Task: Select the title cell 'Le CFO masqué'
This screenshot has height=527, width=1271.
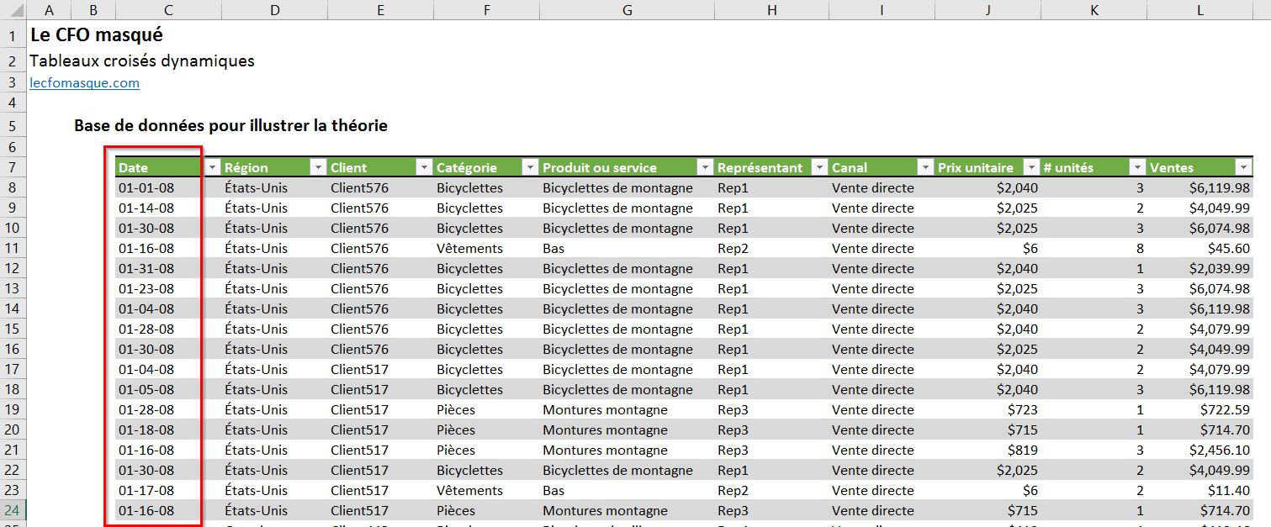Action: pos(96,35)
